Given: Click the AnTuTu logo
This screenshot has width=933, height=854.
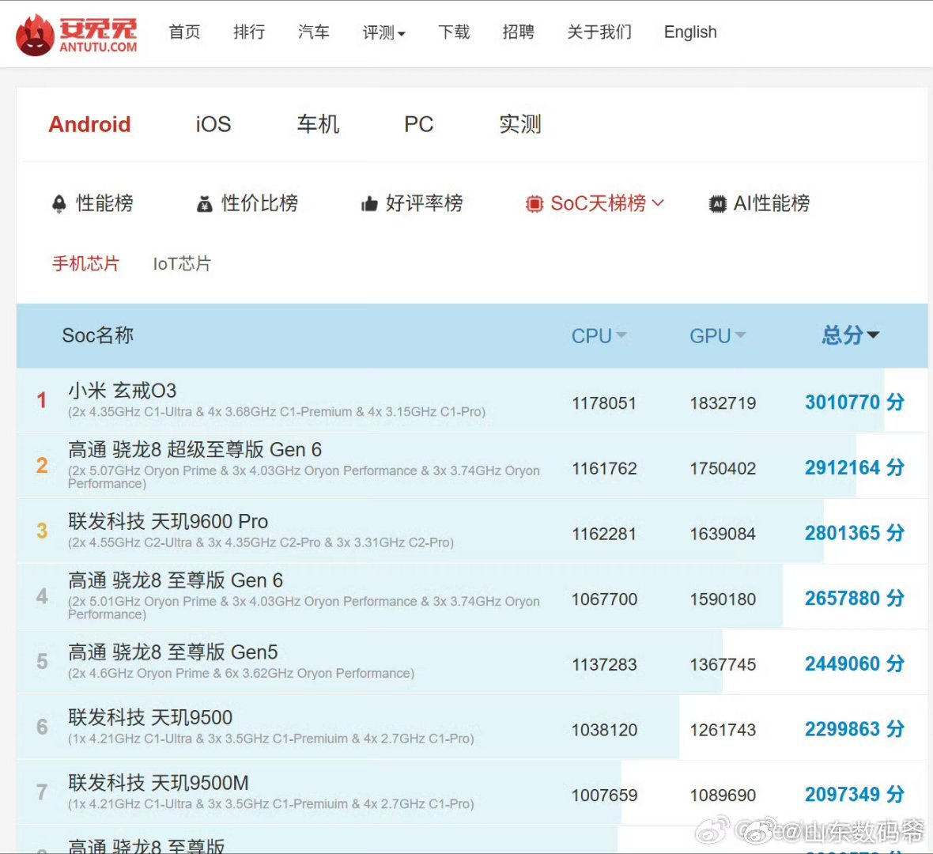Looking at the screenshot, I should pyautogui.click(x=77, y=35).
